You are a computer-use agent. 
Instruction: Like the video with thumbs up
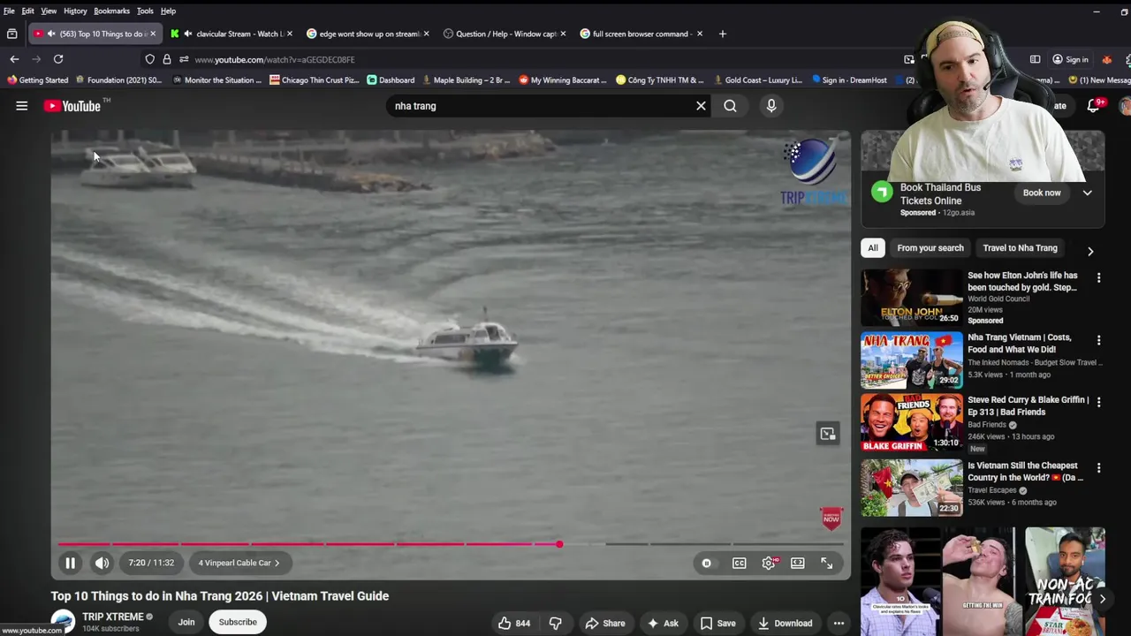[513, 624]
